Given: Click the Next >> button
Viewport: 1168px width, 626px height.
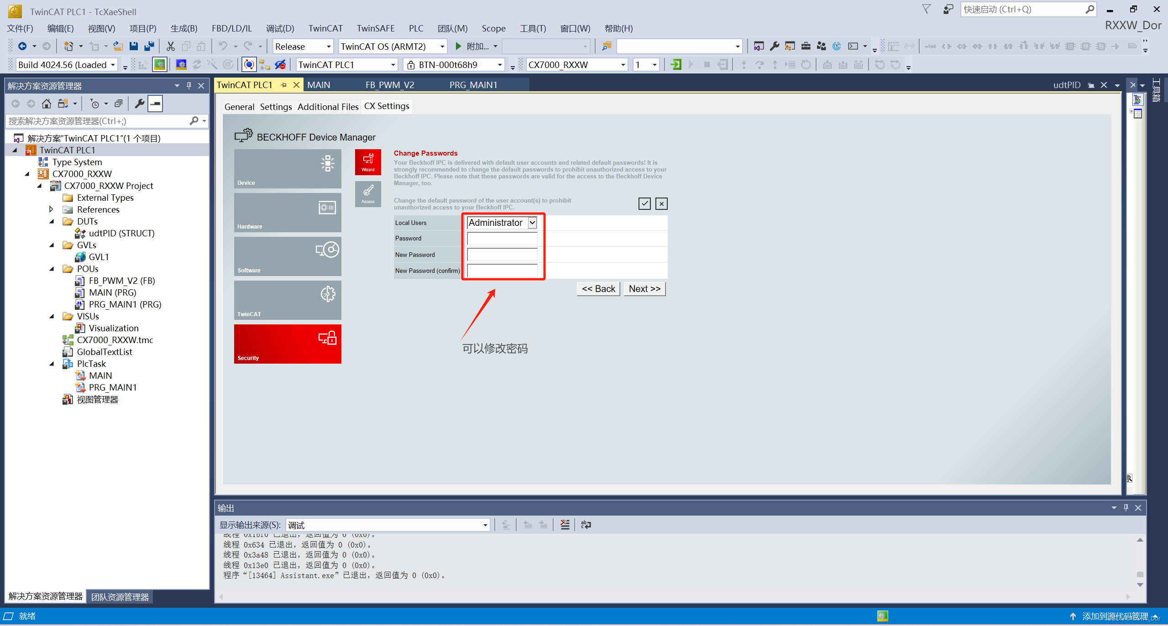Looking at the screenshot, I should point(644,289).
